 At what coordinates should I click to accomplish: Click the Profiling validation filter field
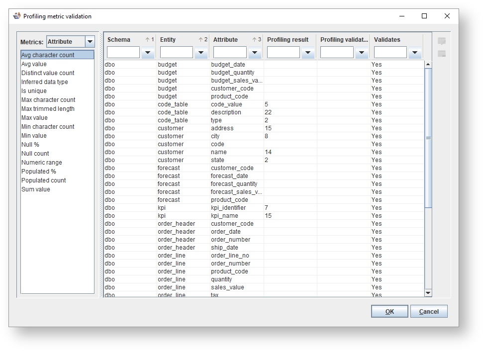click(337, 52)
